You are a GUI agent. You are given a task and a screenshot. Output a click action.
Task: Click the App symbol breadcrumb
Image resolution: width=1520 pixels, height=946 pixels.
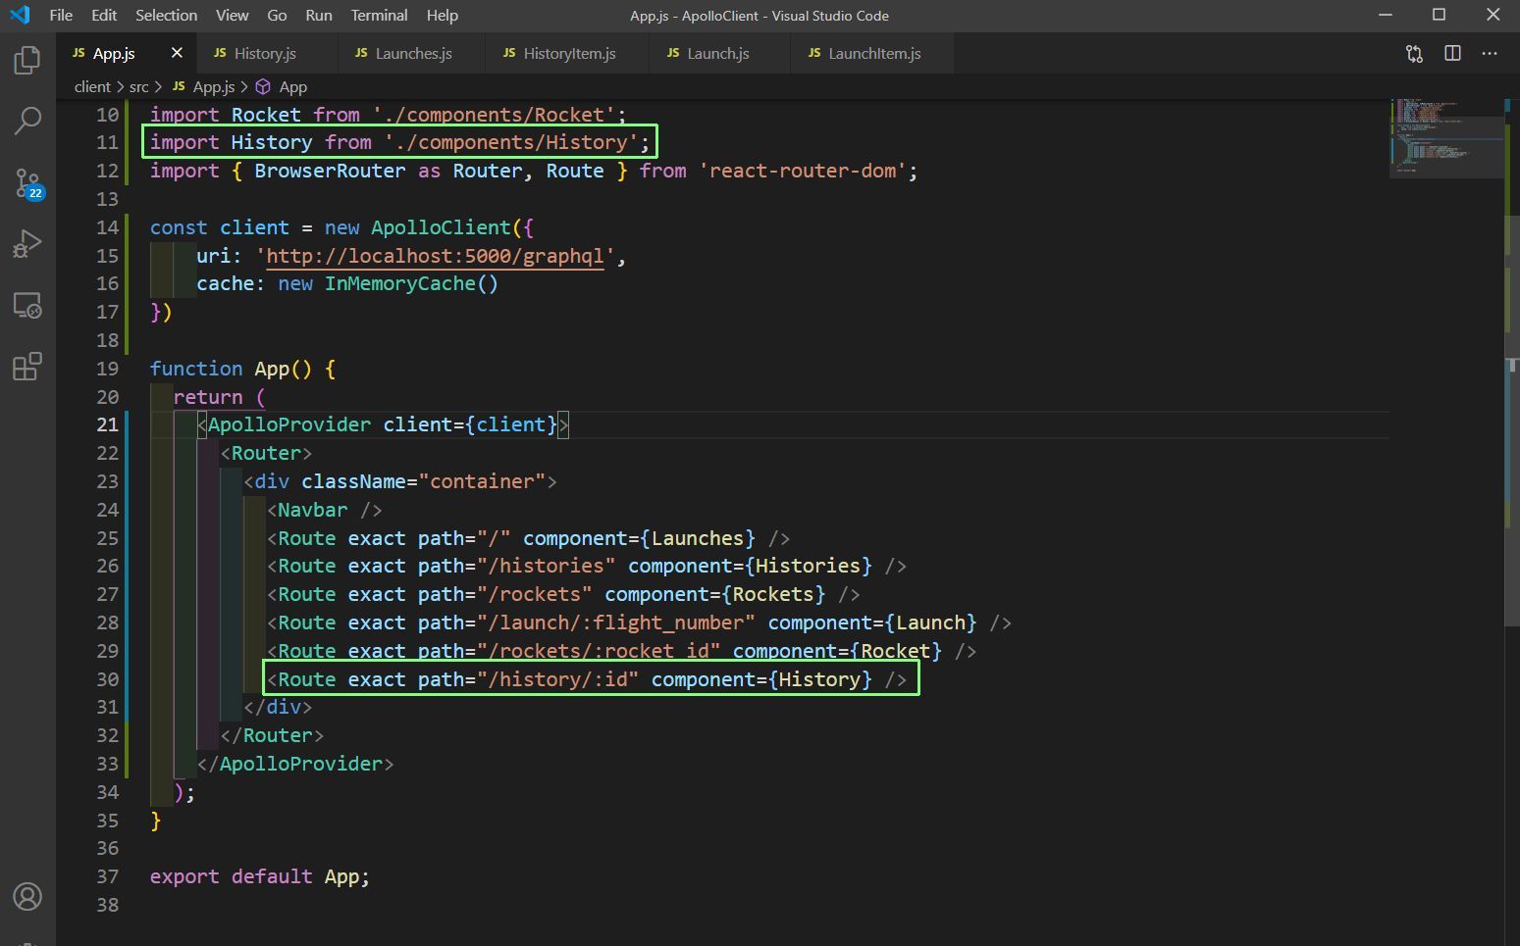283,86
